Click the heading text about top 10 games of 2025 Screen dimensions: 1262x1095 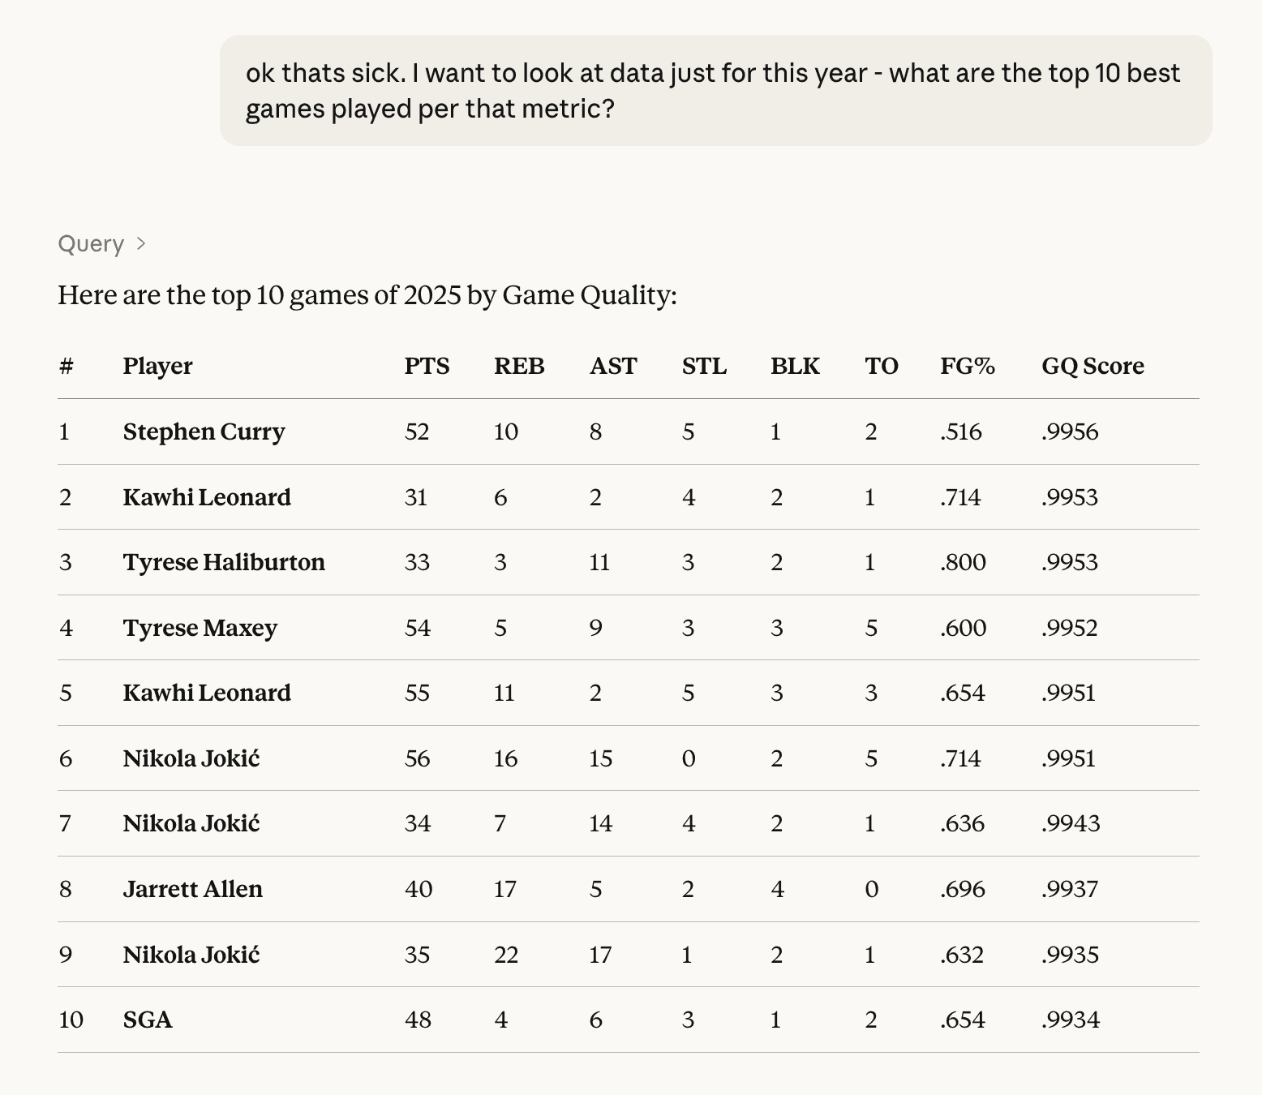(x=367, y=295)
